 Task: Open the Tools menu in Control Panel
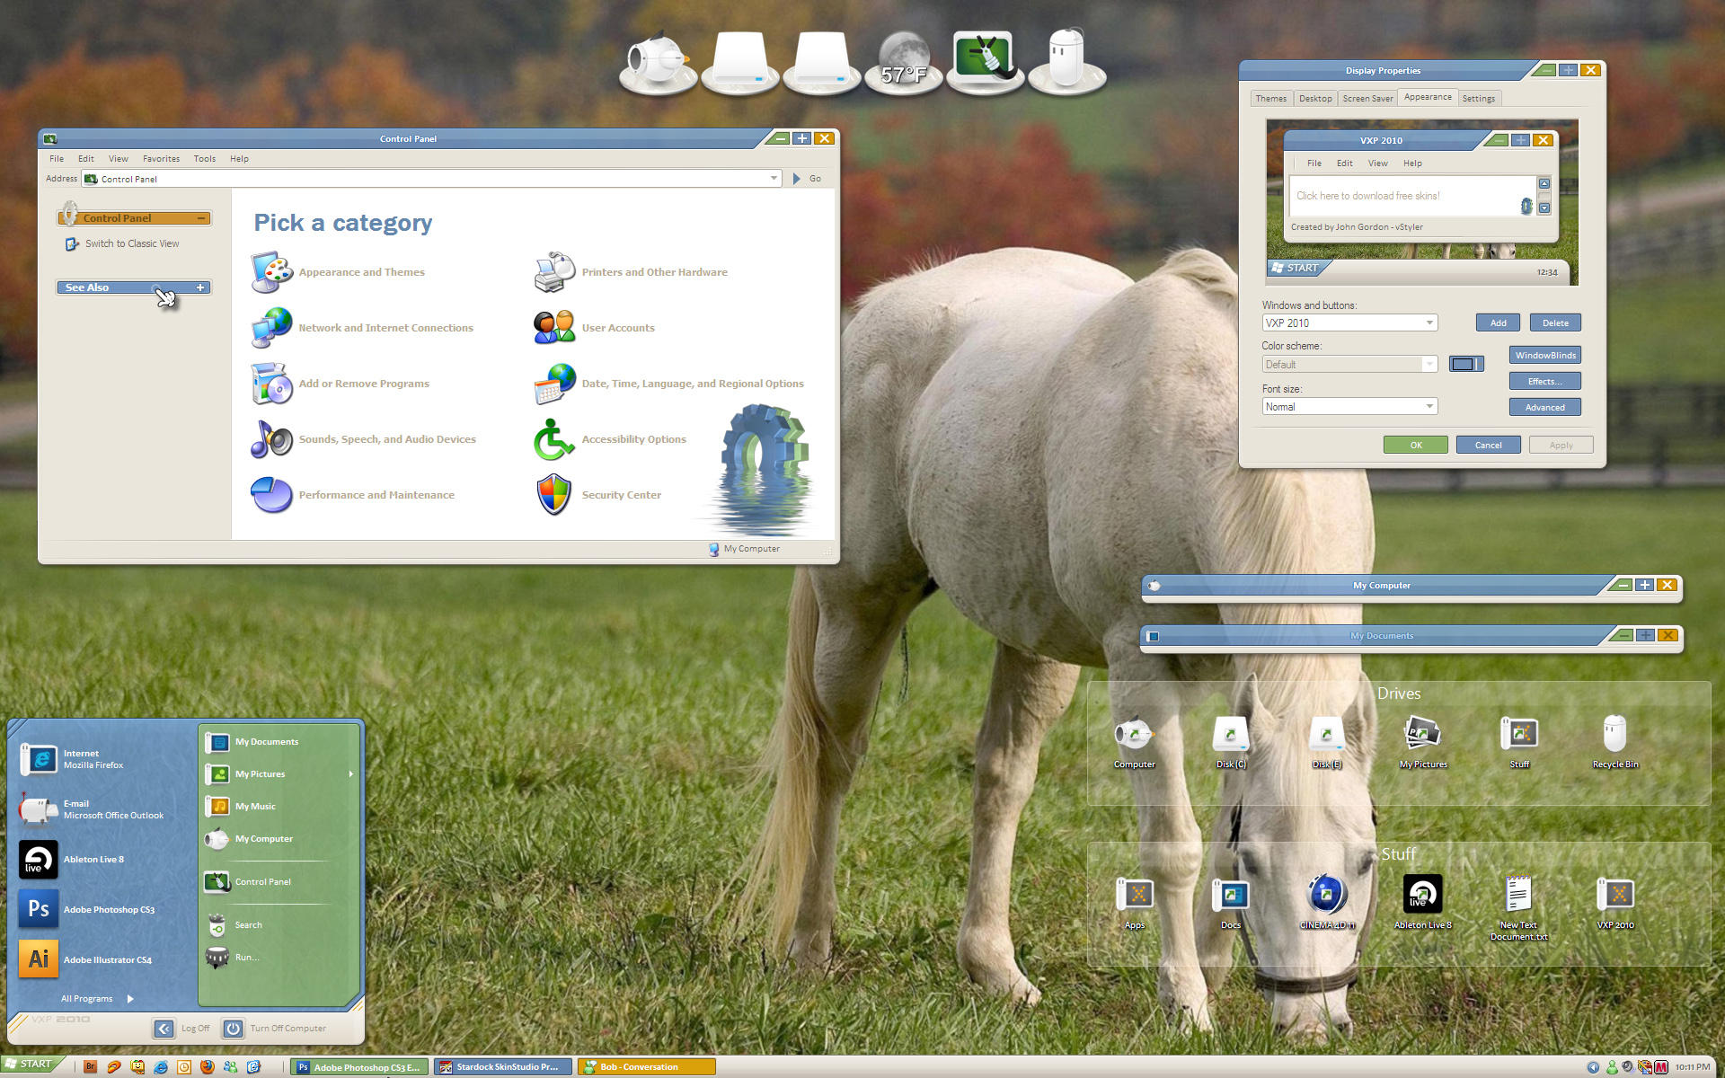click(204, 158)
